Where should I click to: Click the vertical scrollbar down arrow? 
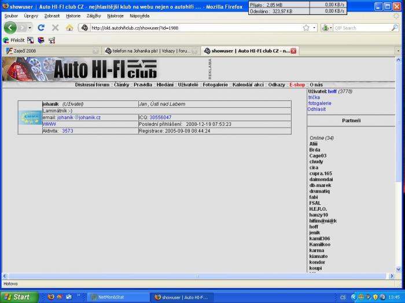398,270
